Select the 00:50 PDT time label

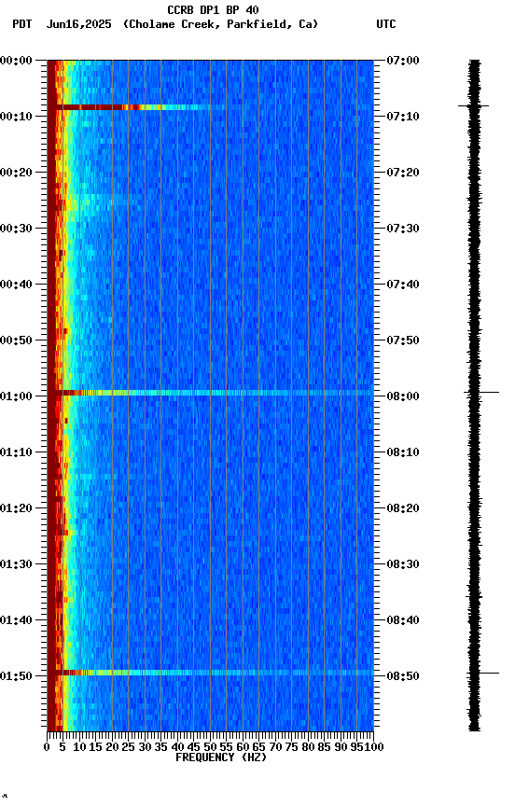[16, 340]
